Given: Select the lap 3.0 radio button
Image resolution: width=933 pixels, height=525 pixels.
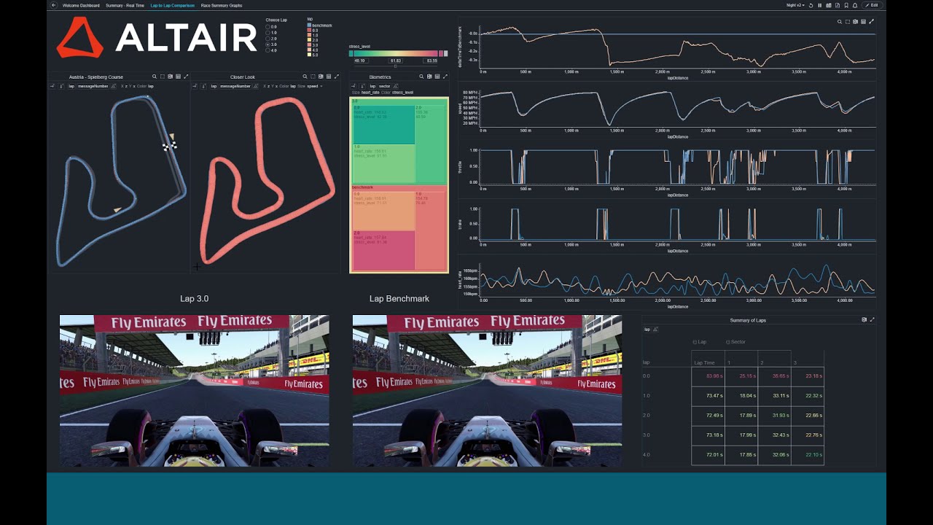Looking at the screenshot, I should point(268,44).
